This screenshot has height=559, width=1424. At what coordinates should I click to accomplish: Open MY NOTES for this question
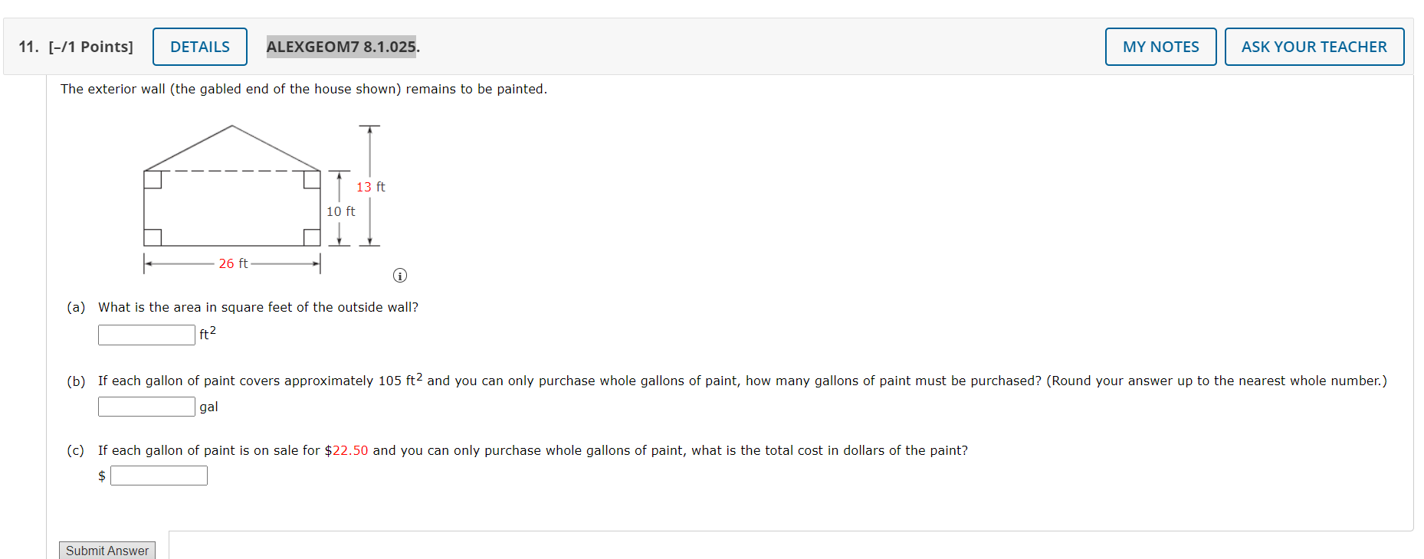coord(1160,47)
